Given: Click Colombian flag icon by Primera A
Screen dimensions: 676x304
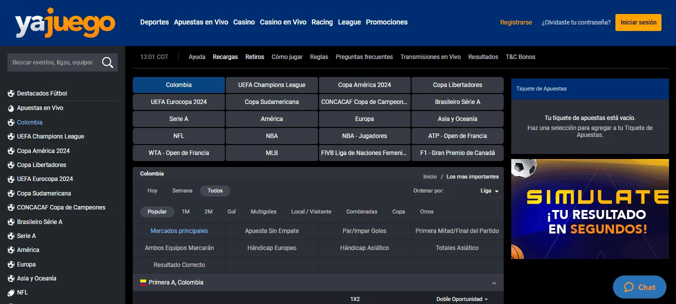Looking at the screenshot, I should pos(143,282).
